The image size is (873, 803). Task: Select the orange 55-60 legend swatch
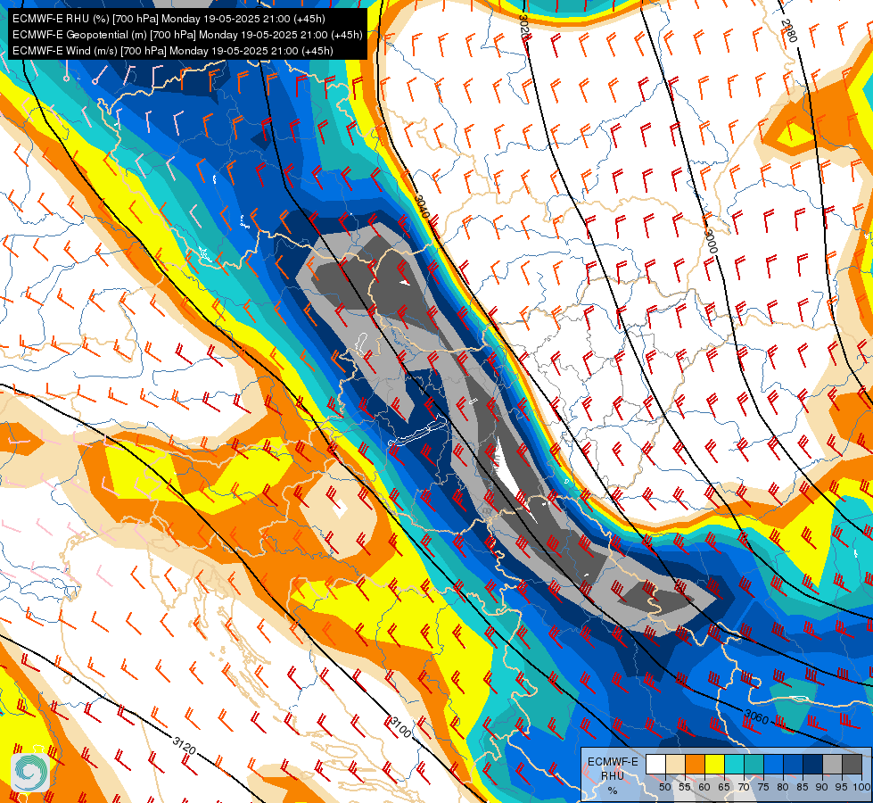pyautogui.click(x=695, y=764)
